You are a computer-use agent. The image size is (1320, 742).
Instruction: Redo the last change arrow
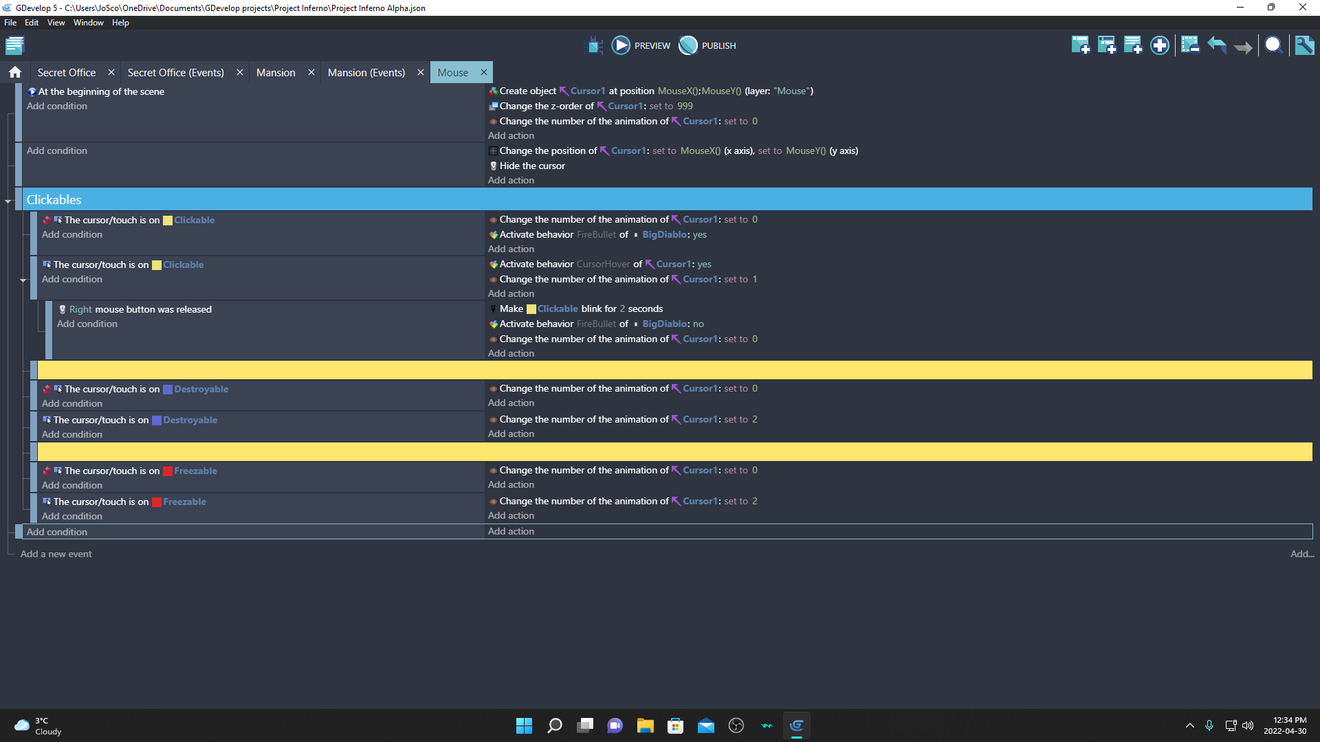pos(1243,47)
